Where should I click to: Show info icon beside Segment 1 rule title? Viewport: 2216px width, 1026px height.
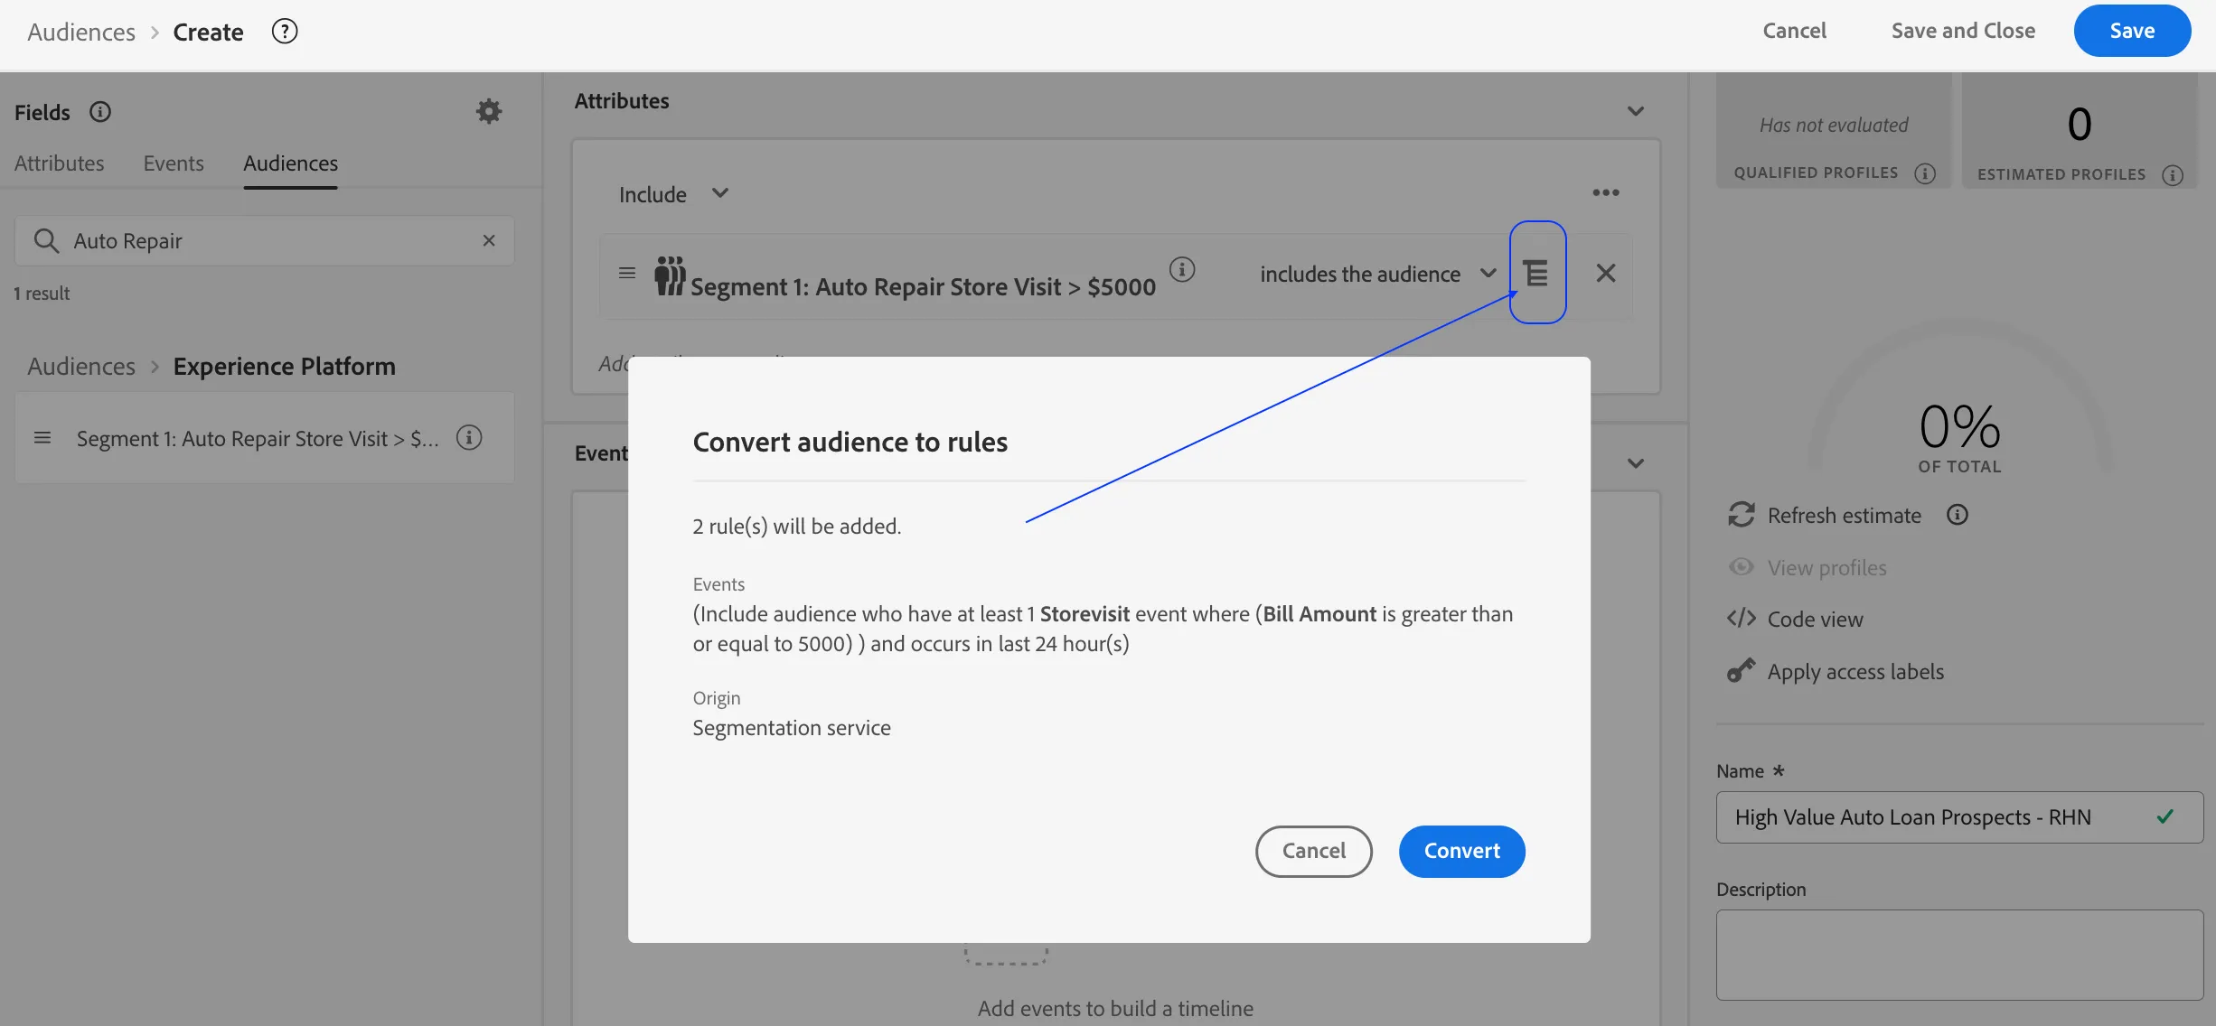pos(1182,269)
